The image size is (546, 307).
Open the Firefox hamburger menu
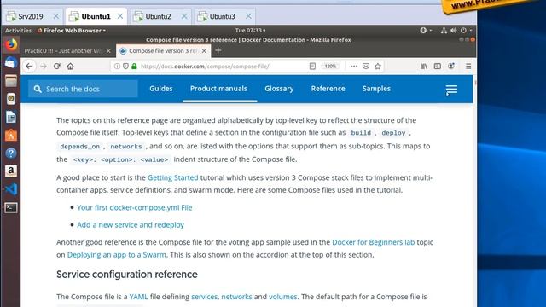pos(468,67)
